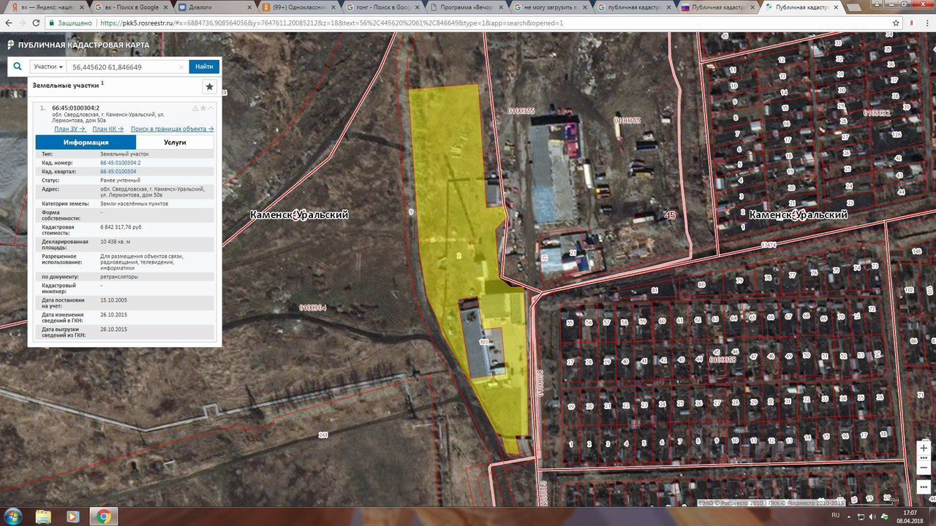Image resolution: width=936 pixels, height=526 pixels.
Task: Switch to the Одноклассники browser tab
Action: tap(301, 8)
